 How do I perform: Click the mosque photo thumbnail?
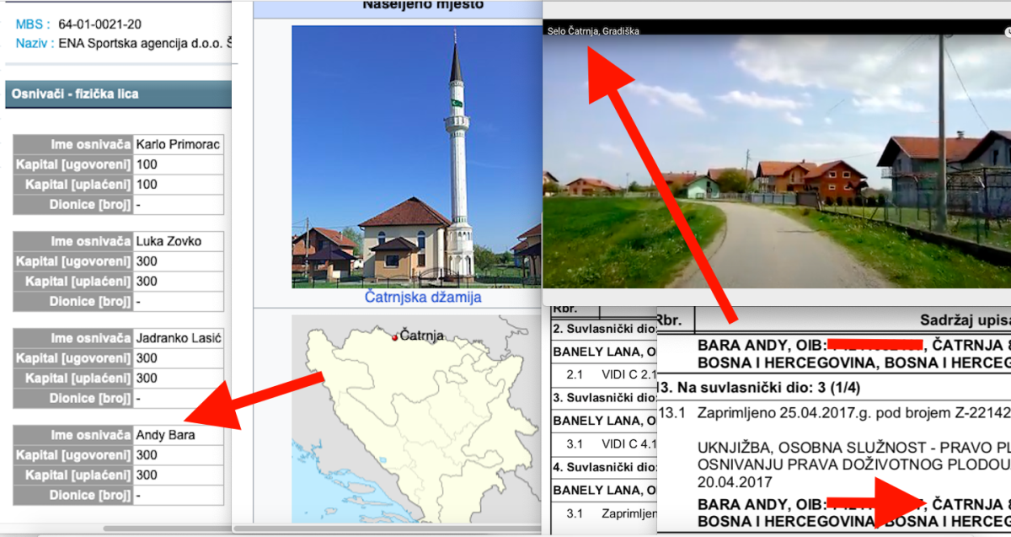pyautogui.click(x=416, y=156)
